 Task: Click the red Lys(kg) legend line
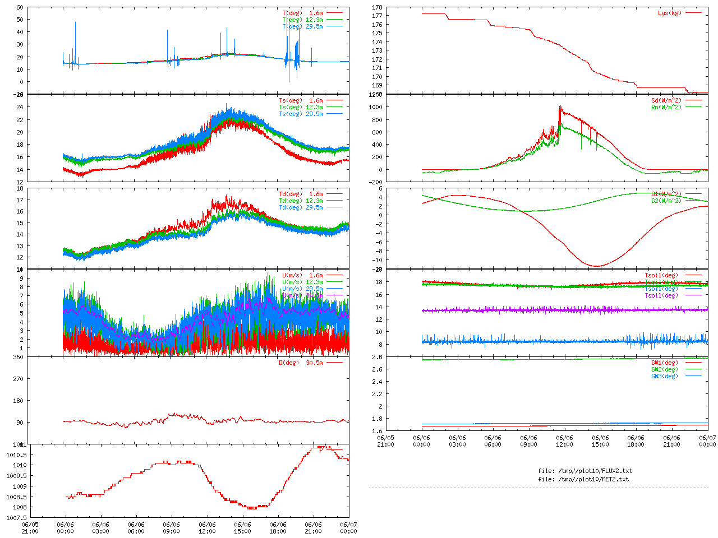click(x=693, y=13)
